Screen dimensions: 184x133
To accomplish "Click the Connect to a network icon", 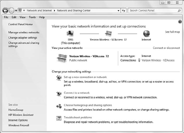I will pyautogui.click(x=59, y=94).
